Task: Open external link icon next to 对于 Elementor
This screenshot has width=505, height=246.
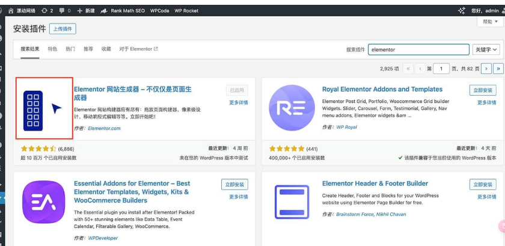Action: tap(156, 49)
